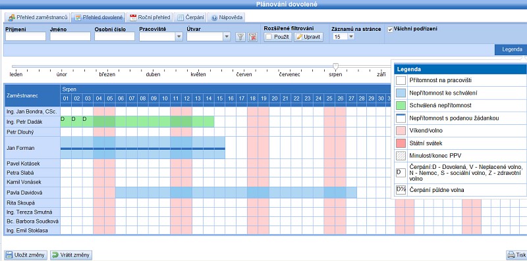Clear filter using the funnel-with-cross icon
Image resolution: width=527 pixels, height=261 pixels.
(x=253, y=37)
